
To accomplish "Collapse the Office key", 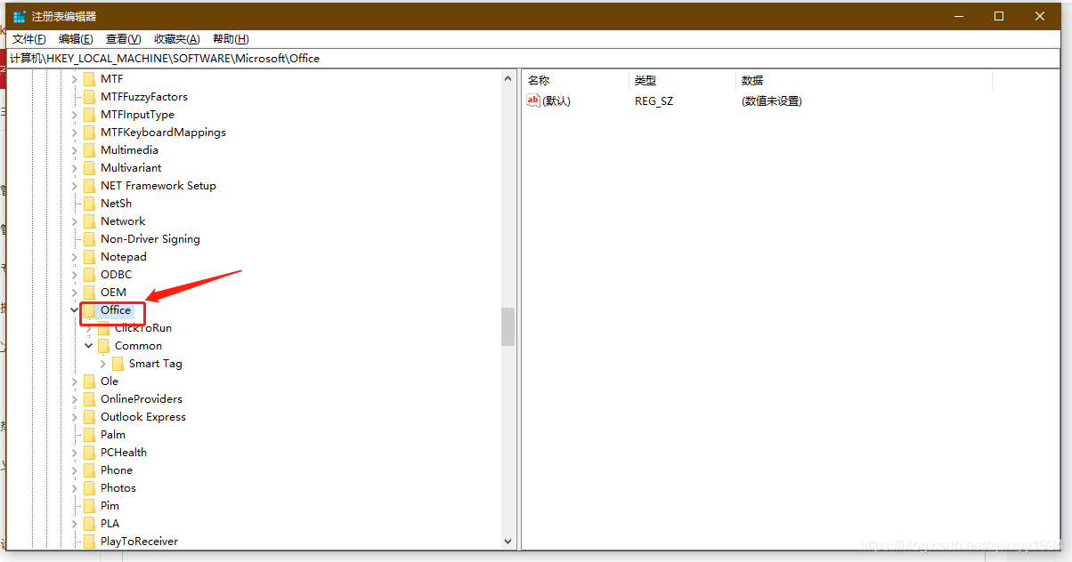I will tap(75, 310).
